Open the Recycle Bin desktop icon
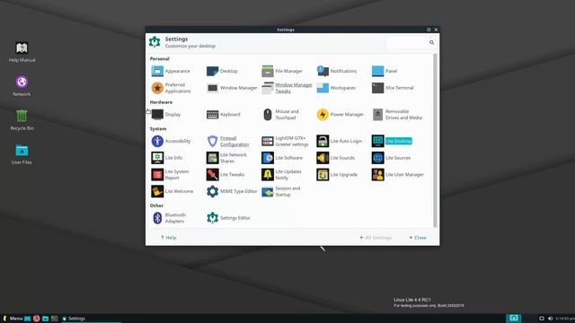The image size is (575, 323). 22,120
